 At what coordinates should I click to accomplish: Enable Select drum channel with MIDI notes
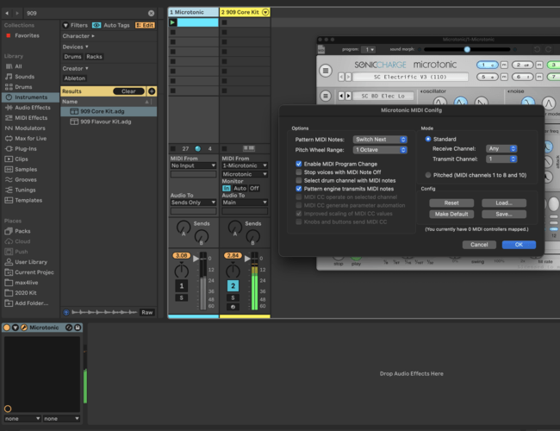point(299,180)
